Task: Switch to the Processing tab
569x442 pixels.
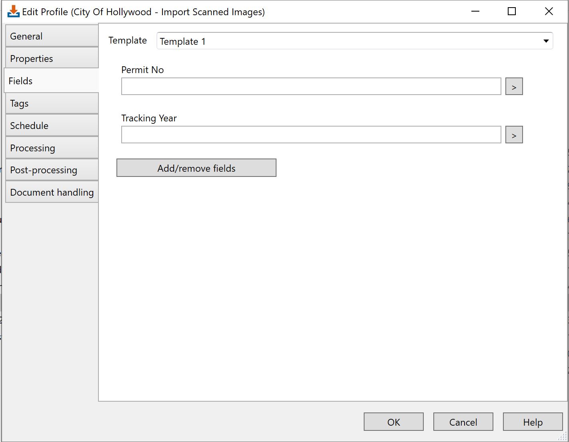Action: click(52, 148)
